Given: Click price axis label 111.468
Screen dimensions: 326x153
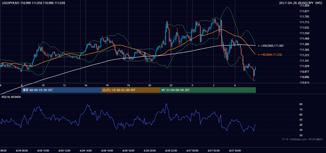Looking at the screenshot, I should pos(304,39).
